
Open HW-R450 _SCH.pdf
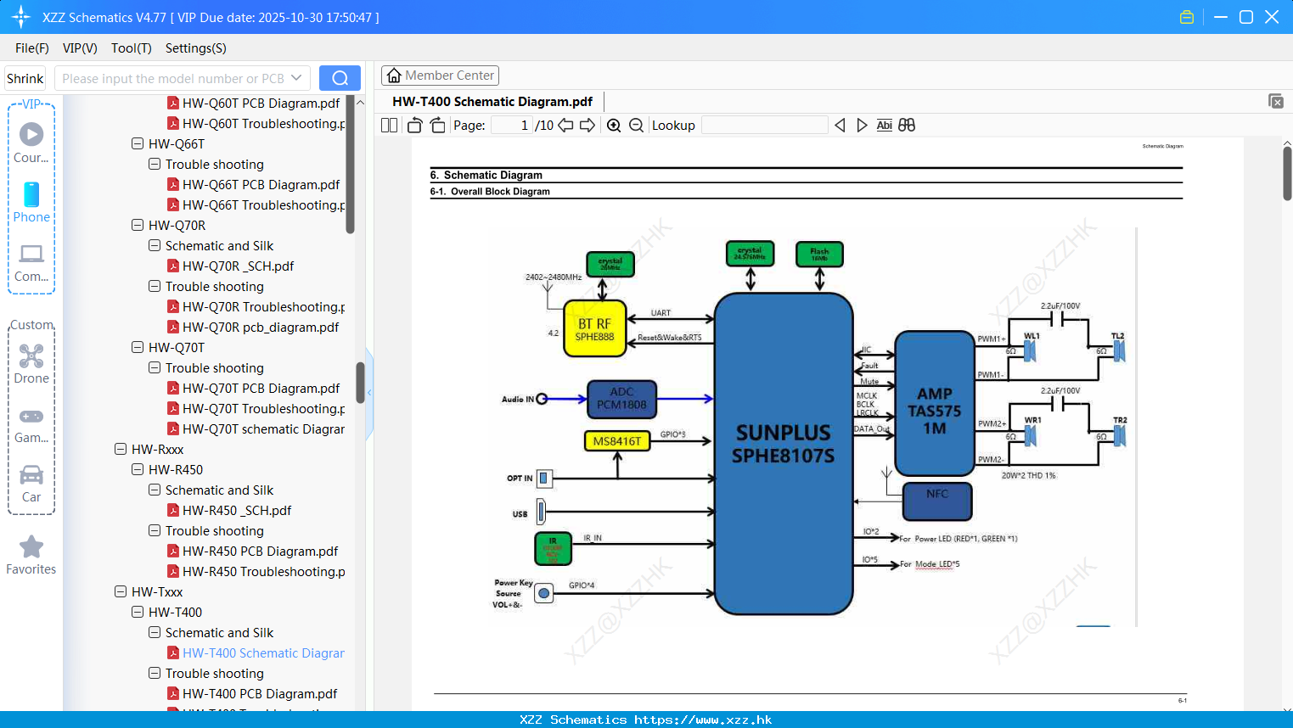click(237, 511)
